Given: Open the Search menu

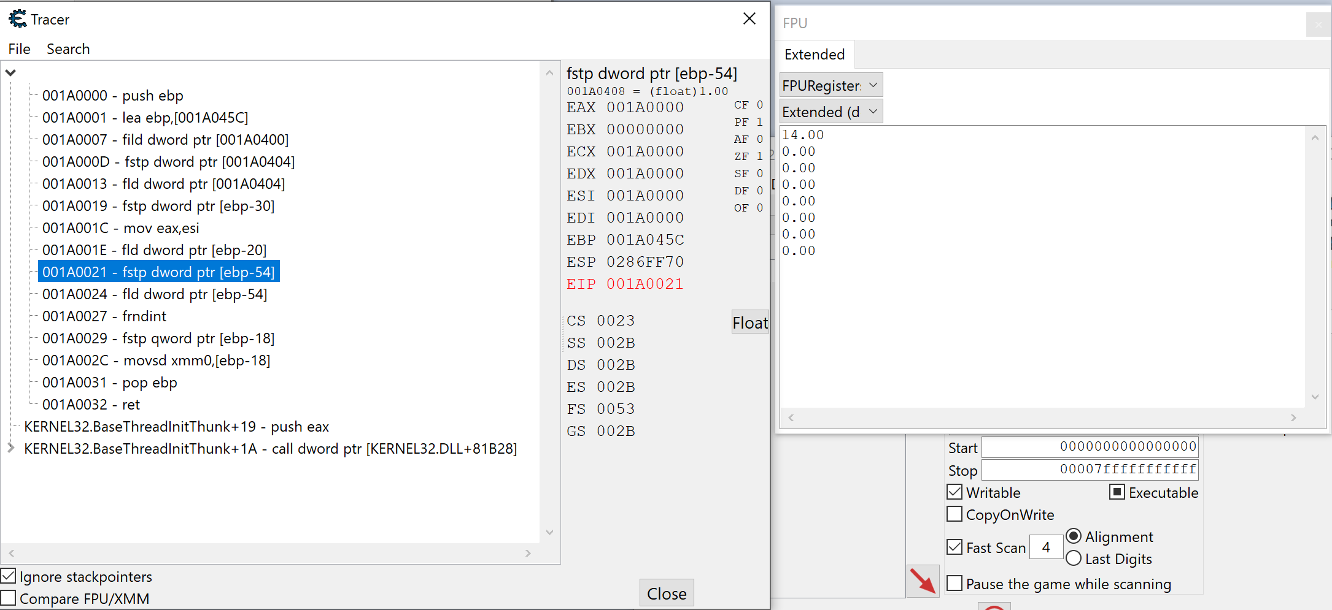Looking at the screenshot, I should pyautogui.click(x=68, y=49).
